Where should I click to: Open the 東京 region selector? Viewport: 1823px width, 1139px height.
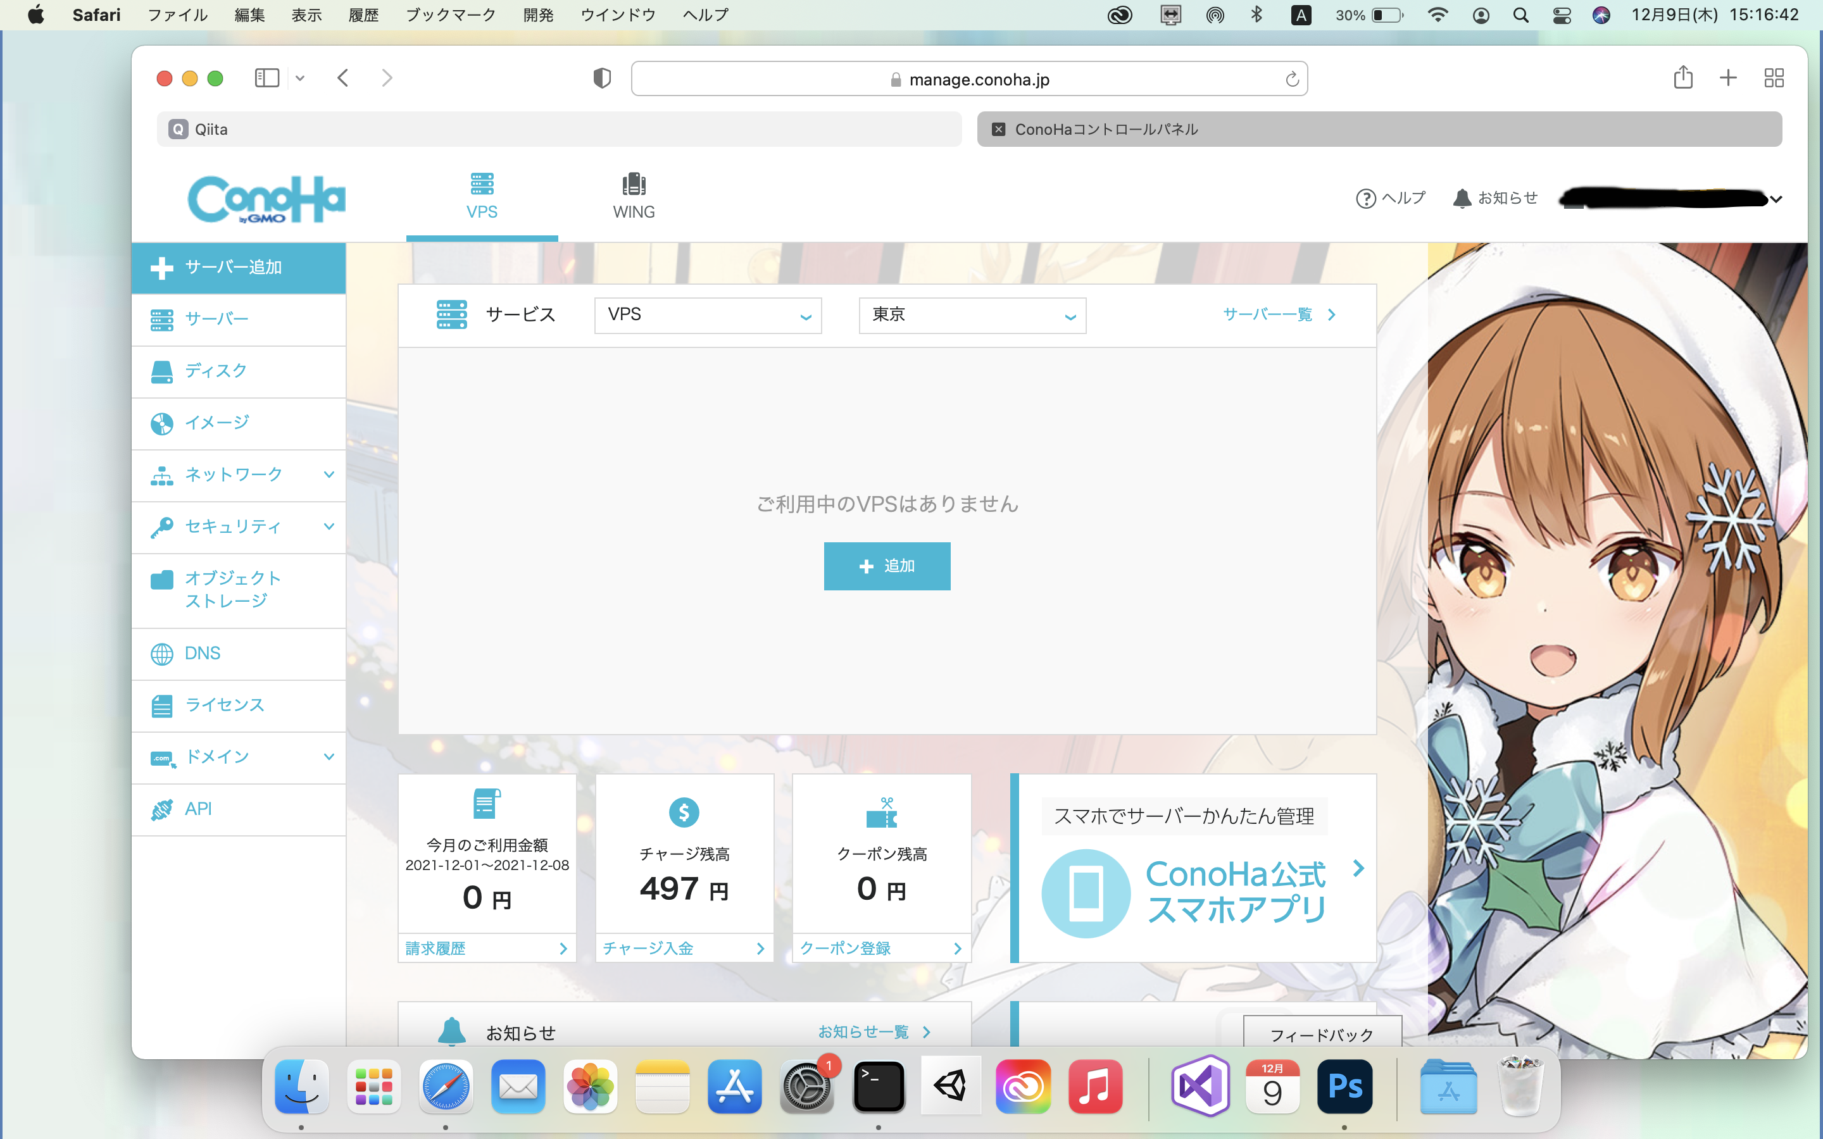point(972,315)
